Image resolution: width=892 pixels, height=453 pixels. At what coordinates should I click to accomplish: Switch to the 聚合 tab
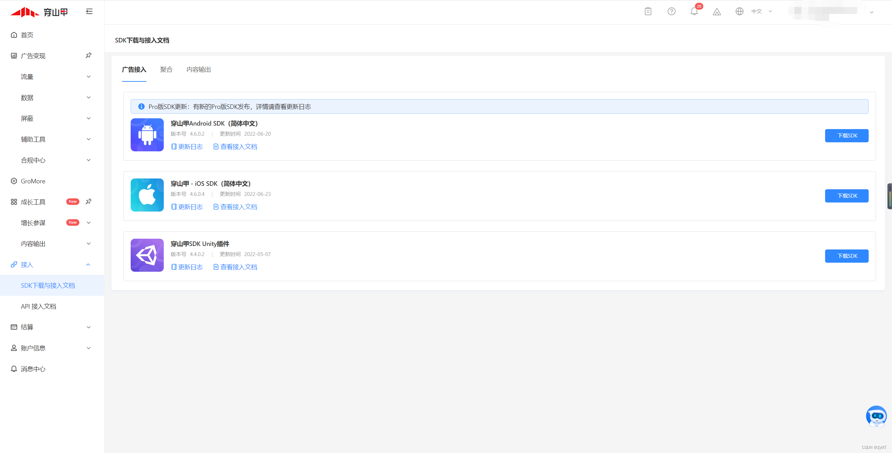[166, 70]
